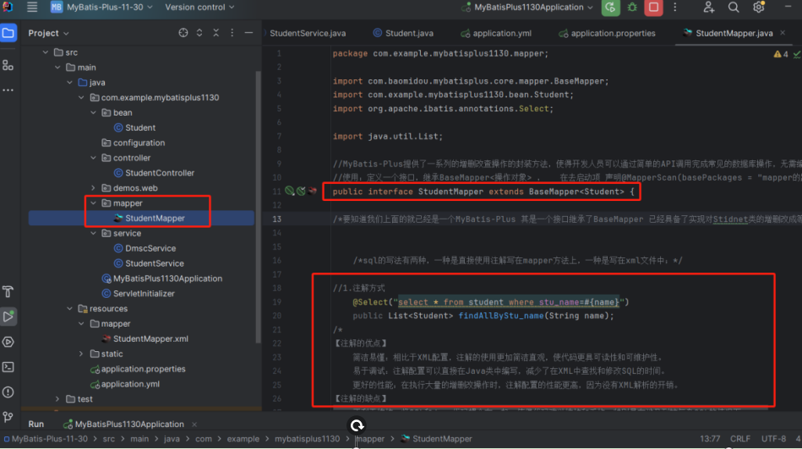The height and width of the screenshot is (449, 802).
Task: Switch to StudentService.java tab
Action: [x=308, y=33]
